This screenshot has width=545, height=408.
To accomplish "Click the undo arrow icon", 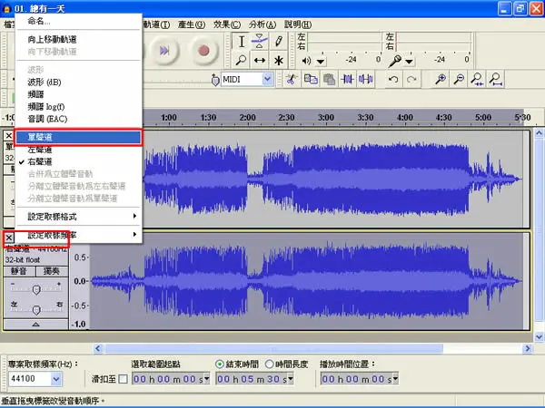I will click(x=393, y=80).
